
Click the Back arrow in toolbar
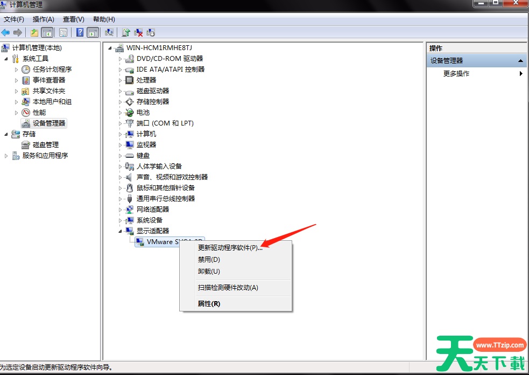(x=6, y=32)
